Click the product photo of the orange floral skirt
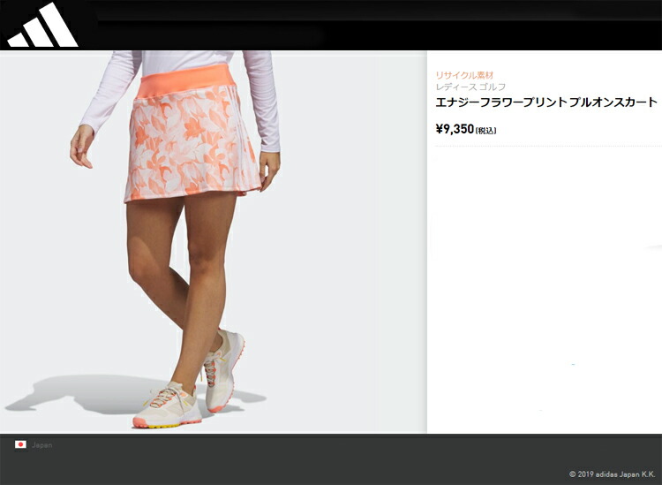Screen dimensions: 662x485 pos(214,242)
